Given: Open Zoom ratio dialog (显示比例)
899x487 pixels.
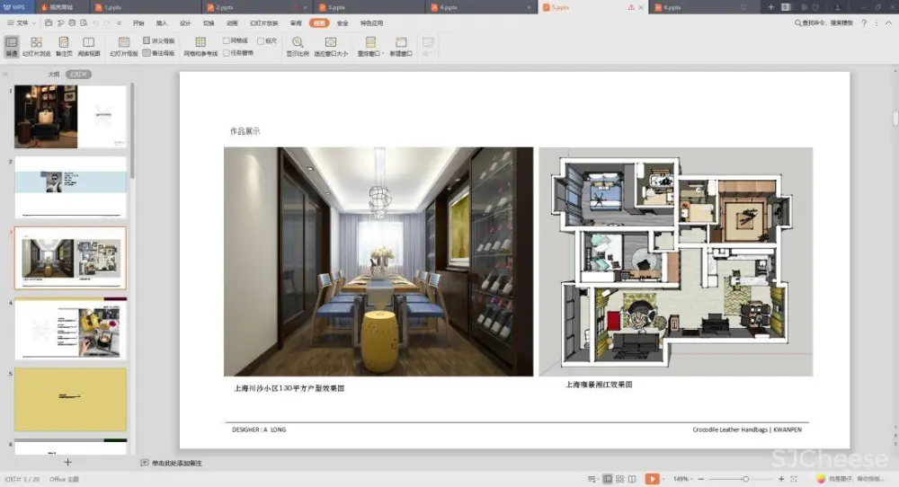Looking at the screenshot, I should [298, 47].
